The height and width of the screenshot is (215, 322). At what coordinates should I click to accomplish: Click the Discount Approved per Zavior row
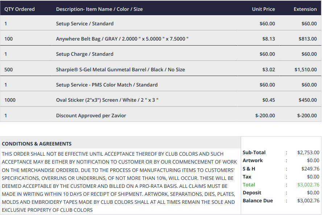tap(161, 115)
